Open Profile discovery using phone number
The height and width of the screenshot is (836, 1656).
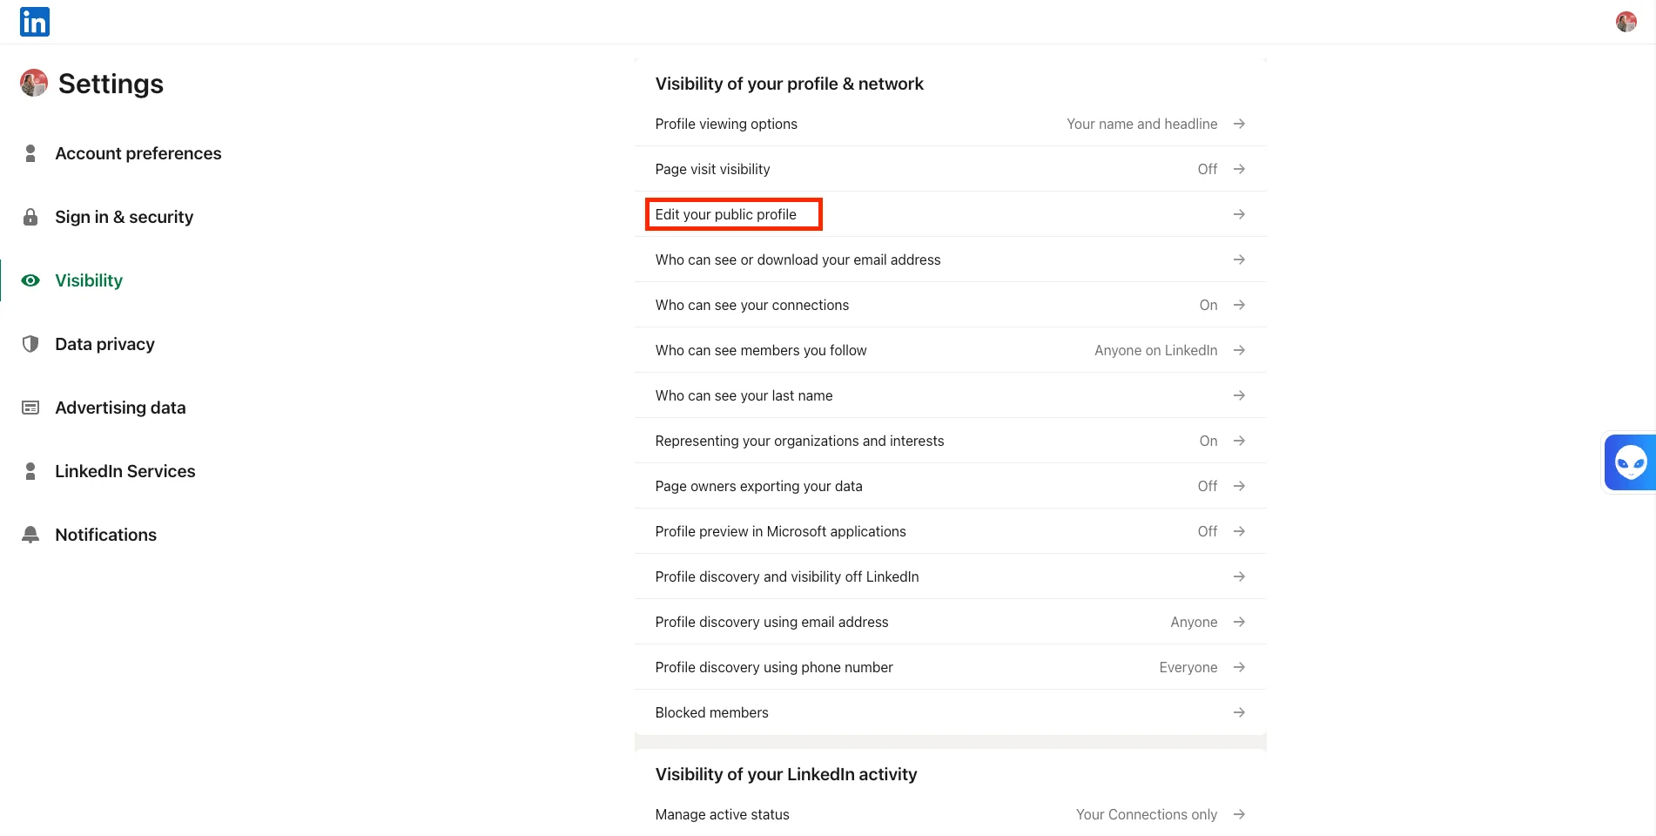[x=950, y=667]
